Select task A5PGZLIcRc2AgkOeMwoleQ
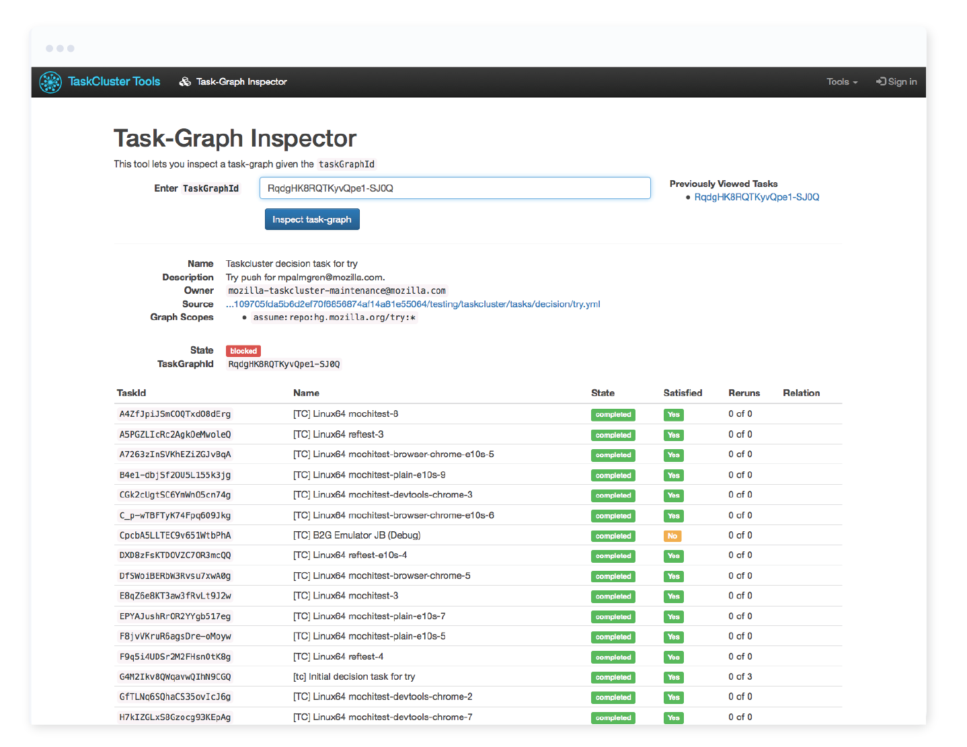Screen dimensions: 967x747 (x=175, y=434)
